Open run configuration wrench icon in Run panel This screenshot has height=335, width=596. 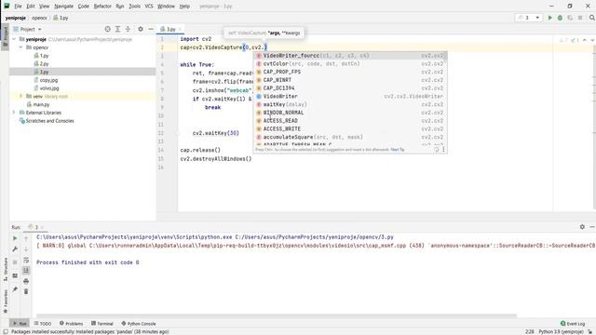[x=15, y=249]
